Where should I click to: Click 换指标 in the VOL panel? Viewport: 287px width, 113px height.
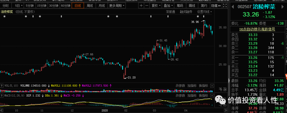204,86
